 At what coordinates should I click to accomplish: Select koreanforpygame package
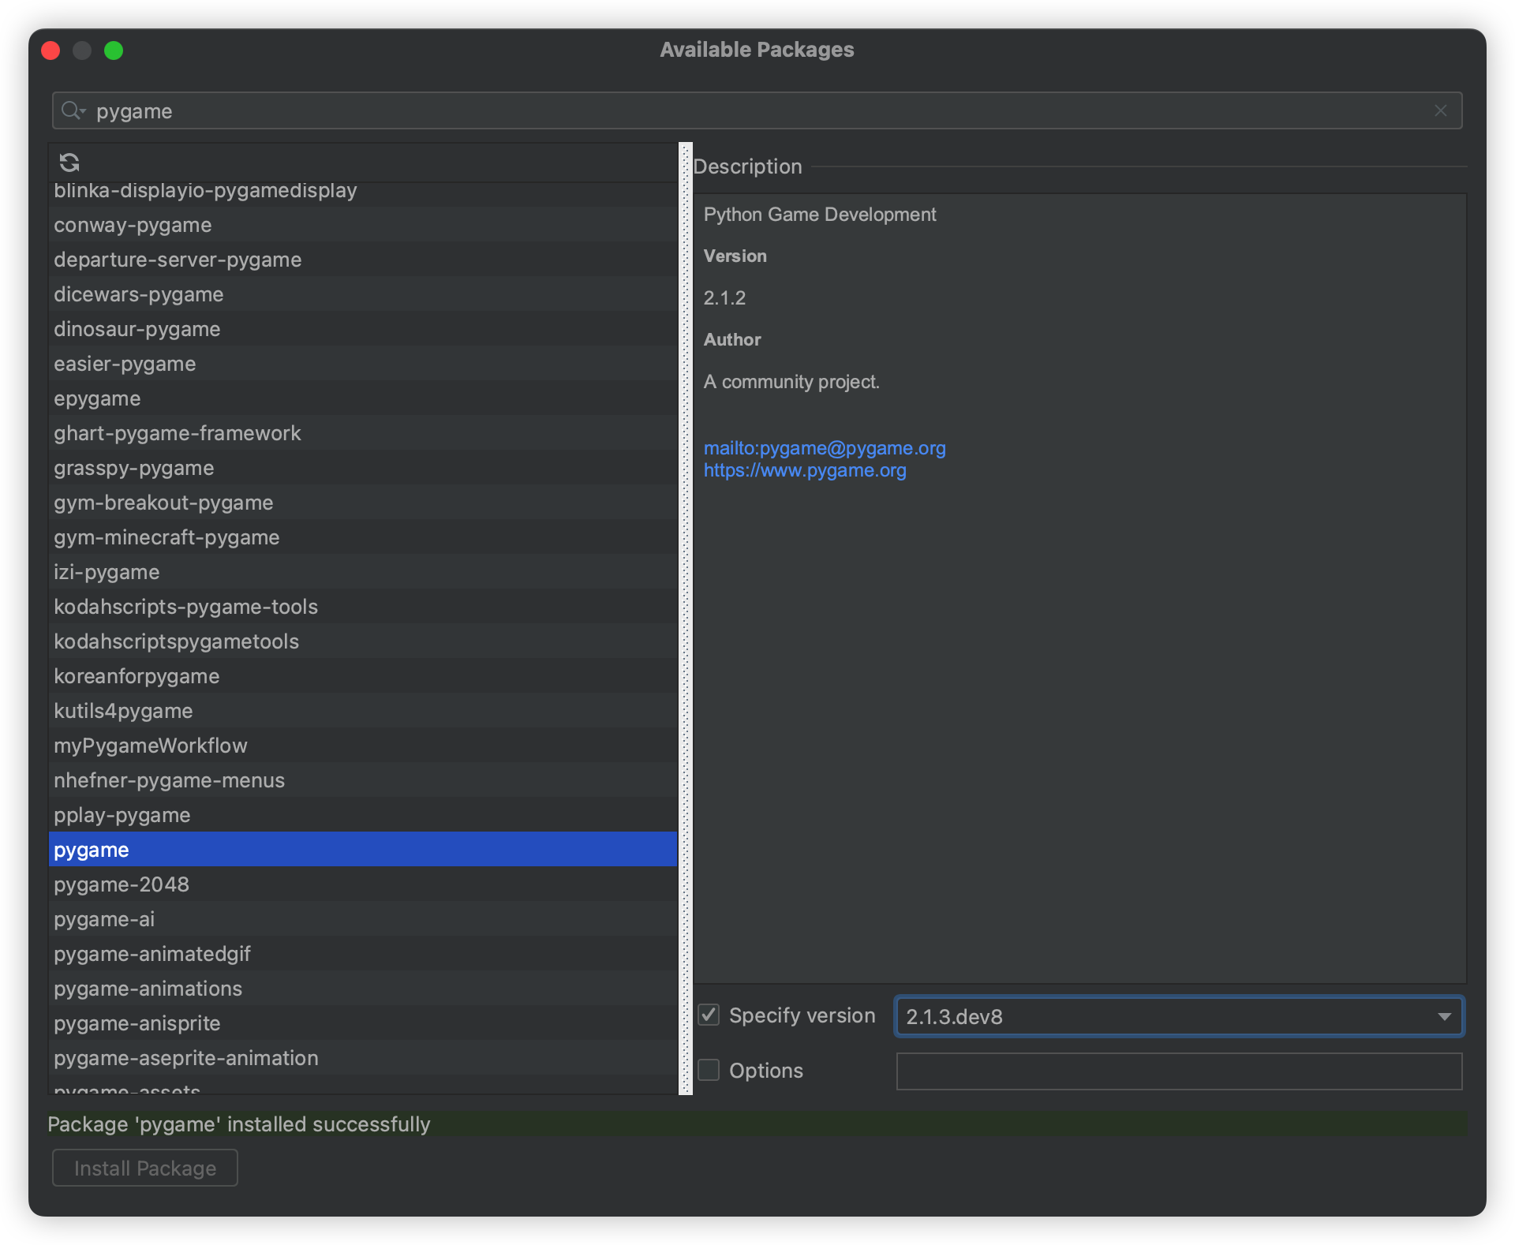(363, 676)
